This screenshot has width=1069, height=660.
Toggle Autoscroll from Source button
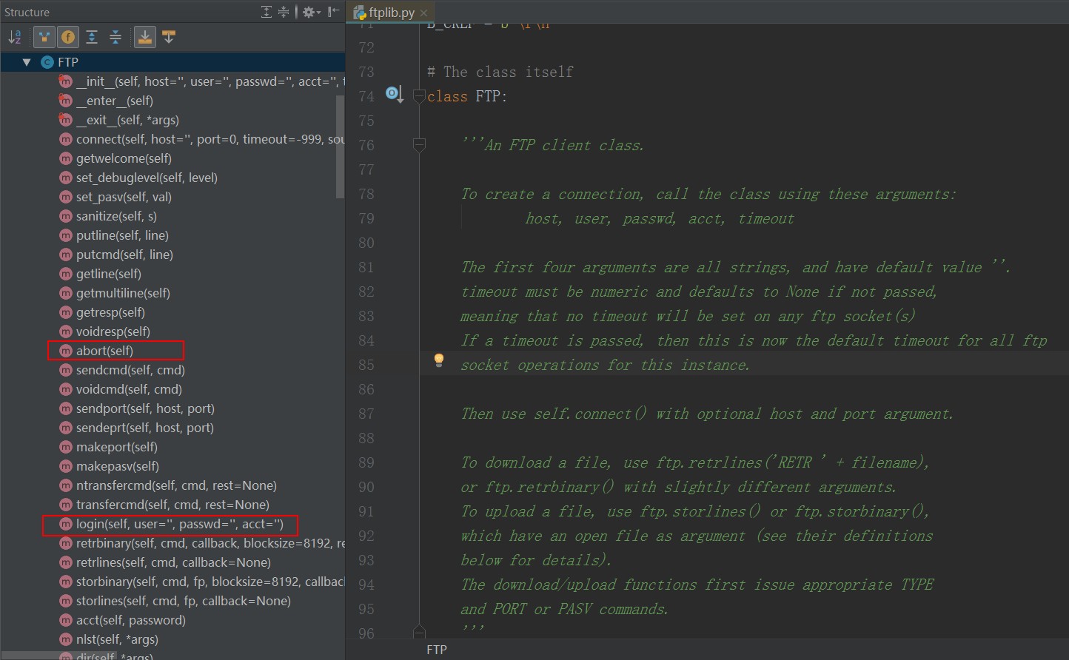tap(169, 37)
